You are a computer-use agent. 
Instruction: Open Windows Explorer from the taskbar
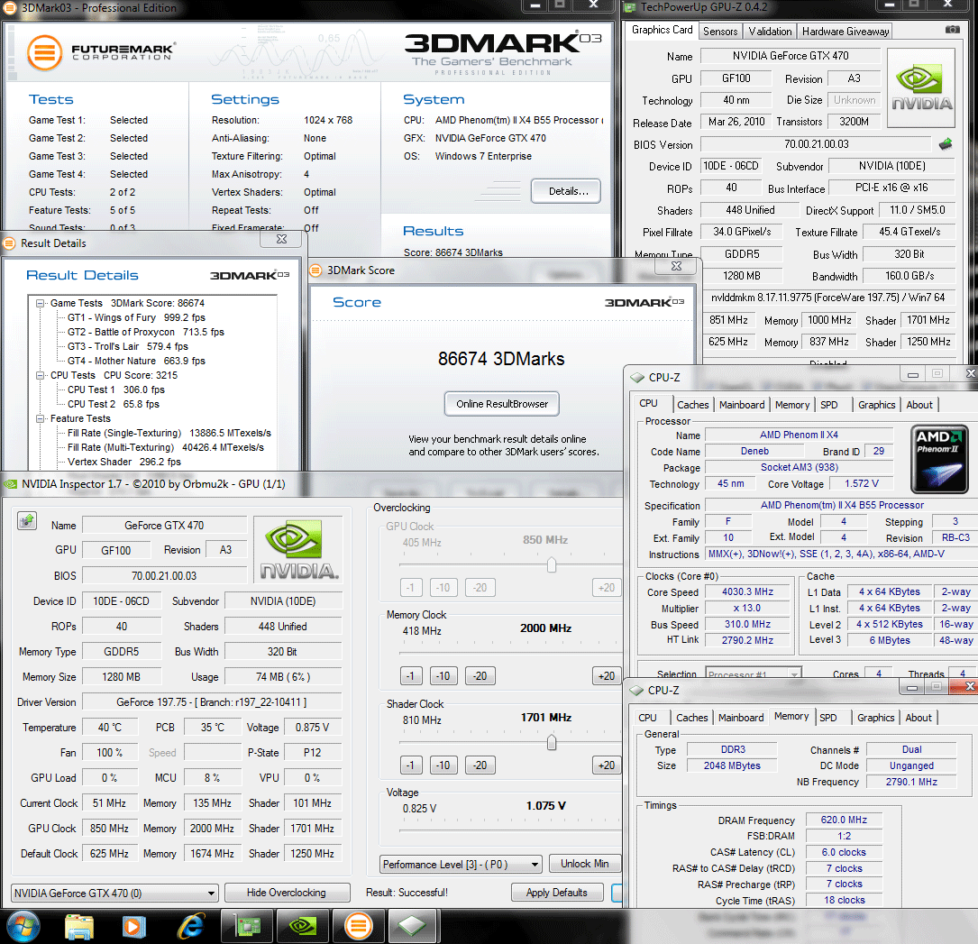tap(78, 927)
